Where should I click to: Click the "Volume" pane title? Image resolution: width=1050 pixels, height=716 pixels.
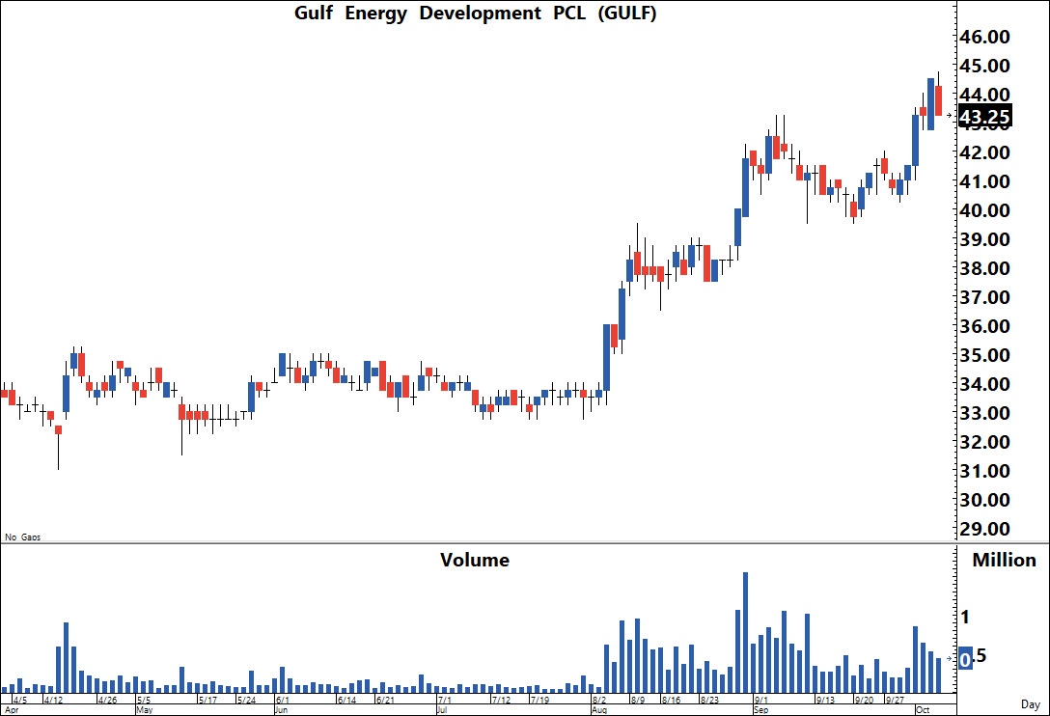click(x=475, y=560)
